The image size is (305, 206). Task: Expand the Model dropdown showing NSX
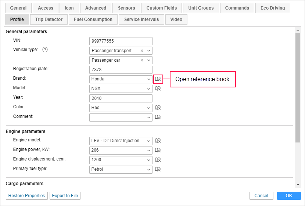tap(148, 88)
